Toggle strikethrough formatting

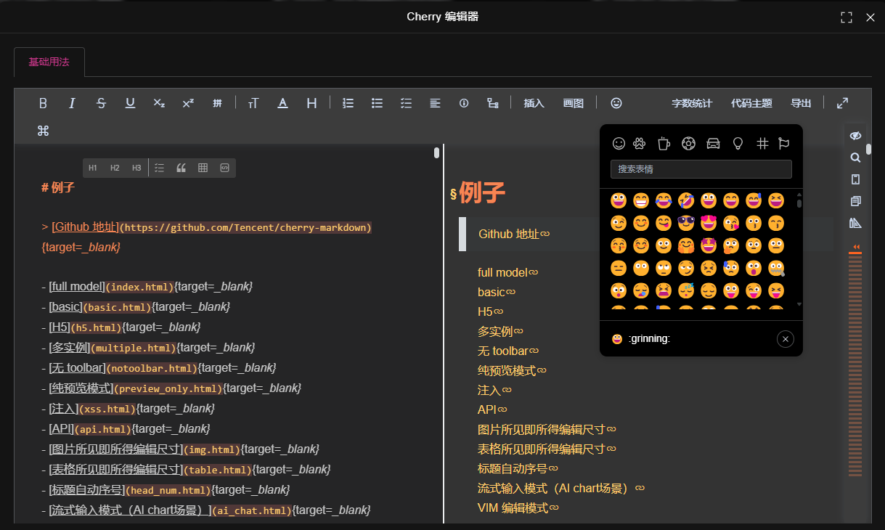click(101, 102)
